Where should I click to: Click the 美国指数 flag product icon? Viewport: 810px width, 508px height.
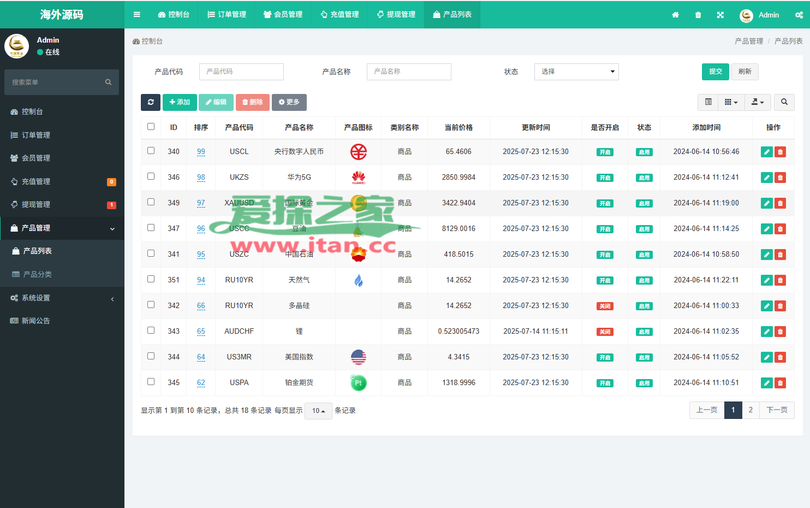(x=358, y=357)
